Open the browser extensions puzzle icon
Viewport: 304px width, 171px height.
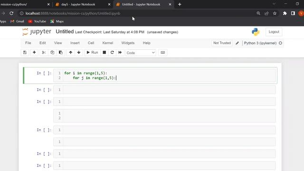click(285, 13)
